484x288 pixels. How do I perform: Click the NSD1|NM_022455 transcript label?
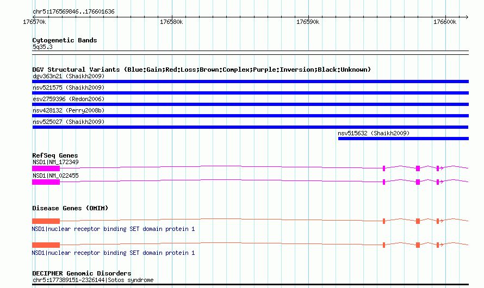[55, 176]
